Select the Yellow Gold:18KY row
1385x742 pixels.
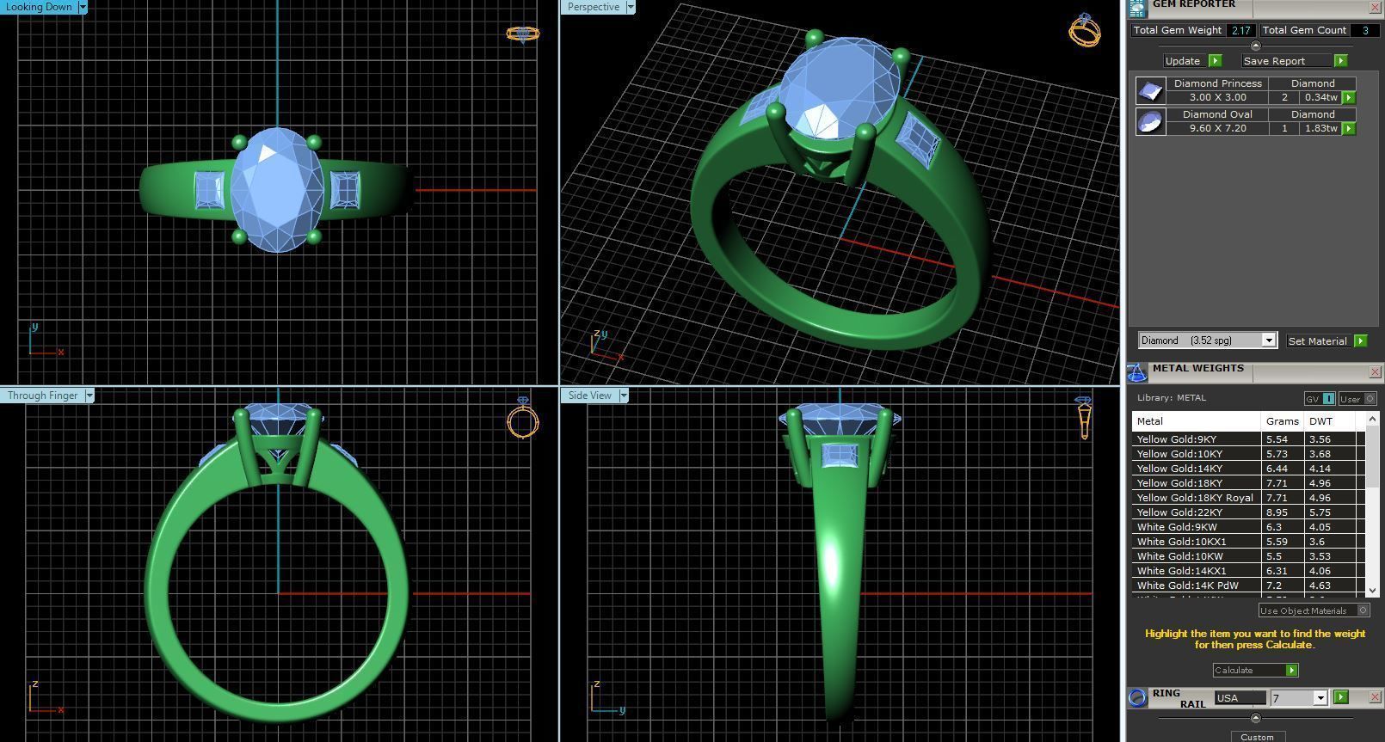coord(1248,483)
